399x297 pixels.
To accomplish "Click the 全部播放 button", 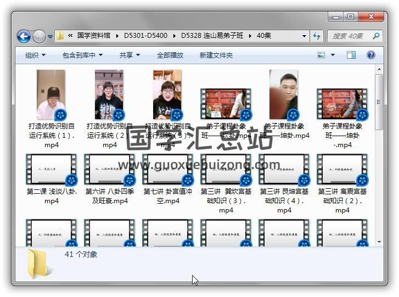I will click(x=170, y=55).
